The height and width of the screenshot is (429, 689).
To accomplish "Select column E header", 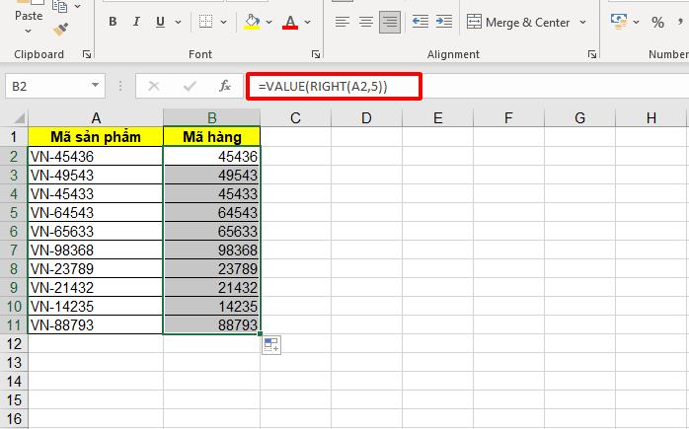I will [437, 117].
